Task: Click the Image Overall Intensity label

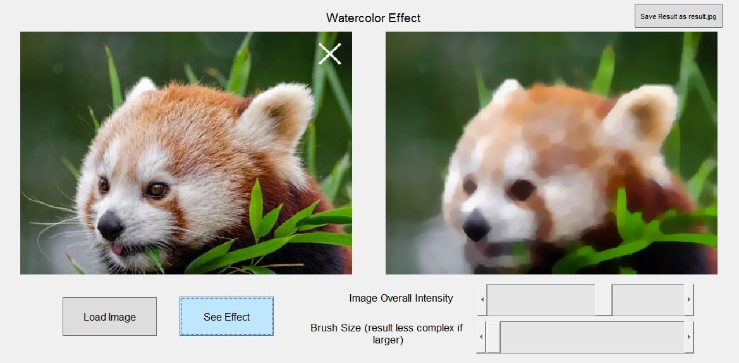Action: coord(401,298)
